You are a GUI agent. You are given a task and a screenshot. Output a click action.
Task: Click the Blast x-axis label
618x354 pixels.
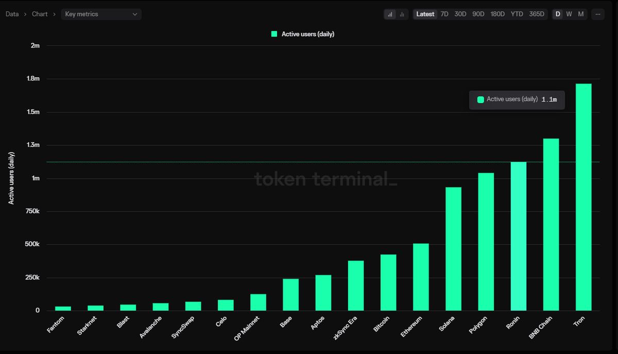(123, 322)
